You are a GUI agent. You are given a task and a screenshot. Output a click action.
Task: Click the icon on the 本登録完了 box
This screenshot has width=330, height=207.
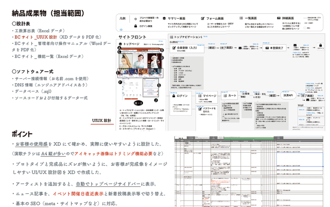[x=267, y=48]
